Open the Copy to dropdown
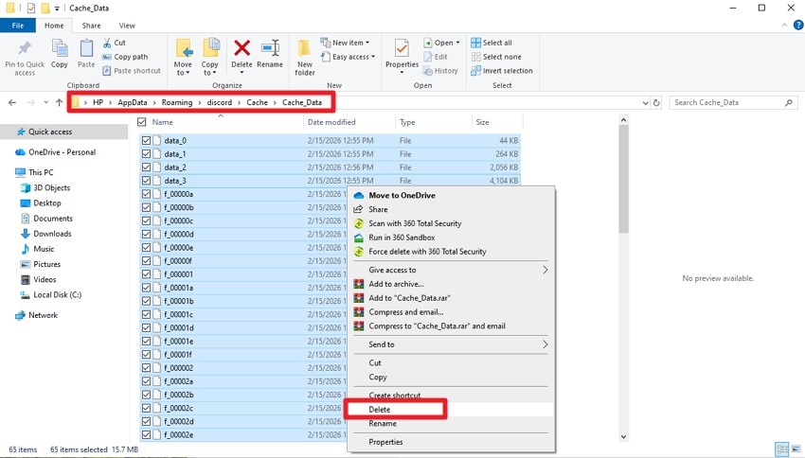The image size is (805, 458). tap(209, 69)
